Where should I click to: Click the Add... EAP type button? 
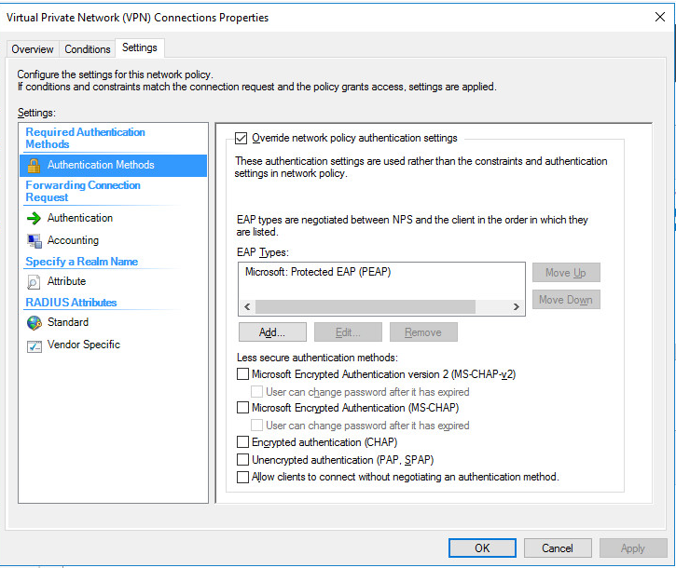272,332
